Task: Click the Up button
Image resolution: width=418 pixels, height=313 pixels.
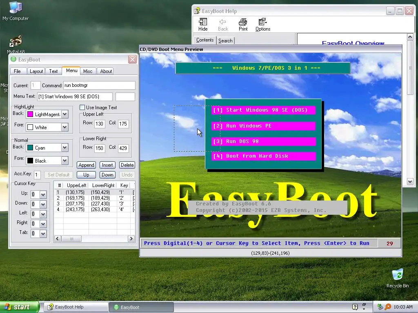Action: pyautogui.click(x=86, y=175)
